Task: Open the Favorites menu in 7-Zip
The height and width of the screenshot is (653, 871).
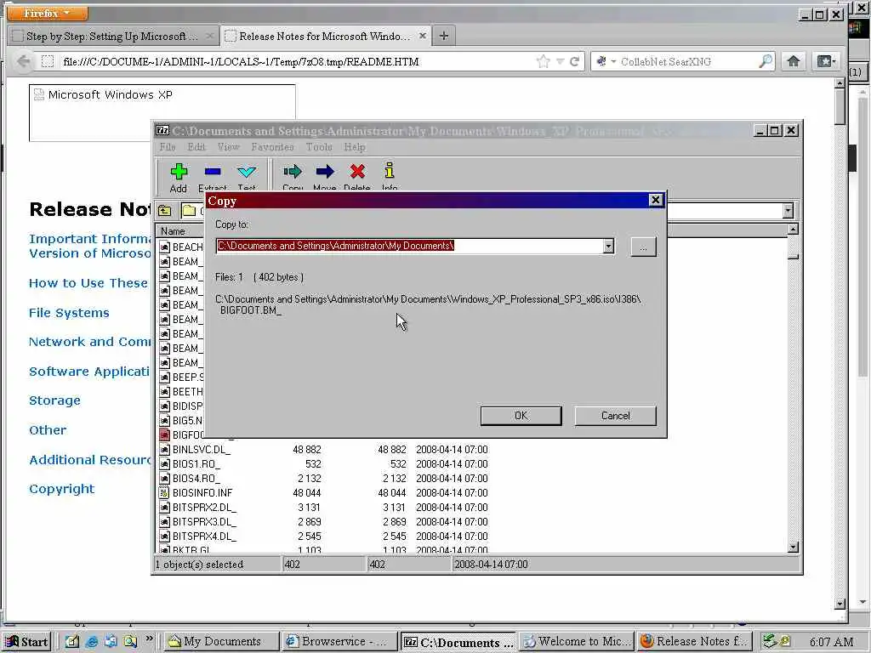Action: point(272,147)
